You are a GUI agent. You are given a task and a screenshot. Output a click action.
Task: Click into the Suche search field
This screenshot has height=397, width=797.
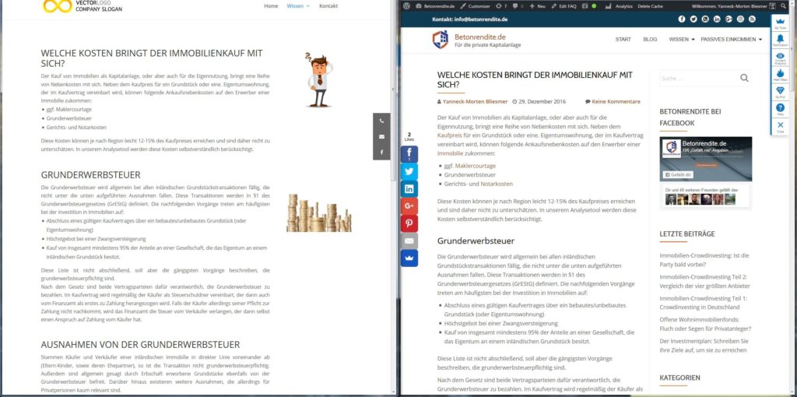click(695, 78)
